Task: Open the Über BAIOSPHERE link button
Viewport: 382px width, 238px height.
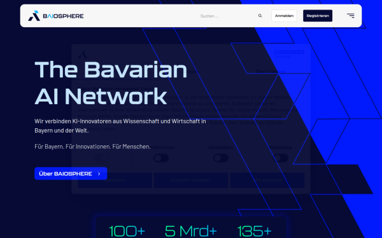Action: pyautogui.click(x=71, y=174)
